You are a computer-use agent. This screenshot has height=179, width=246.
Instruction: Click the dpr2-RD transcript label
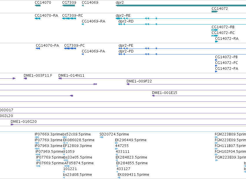point(126,21)
